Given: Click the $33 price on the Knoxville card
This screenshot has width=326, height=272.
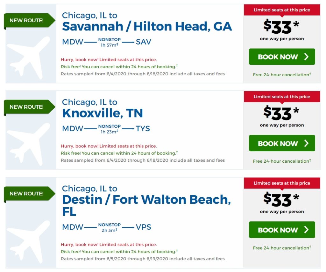Looking at the screenshot, I should pyautogui.click(x=277, y=113).
